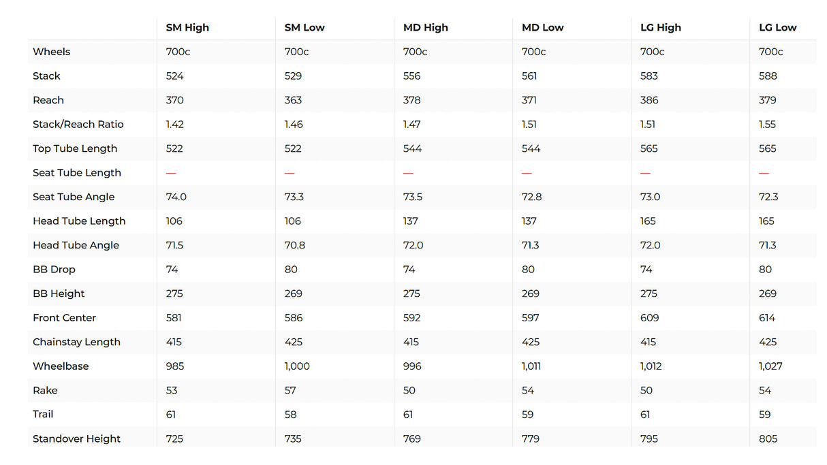
Task: Click the SM High Stack value 524
Action: [x=175, y=76]
